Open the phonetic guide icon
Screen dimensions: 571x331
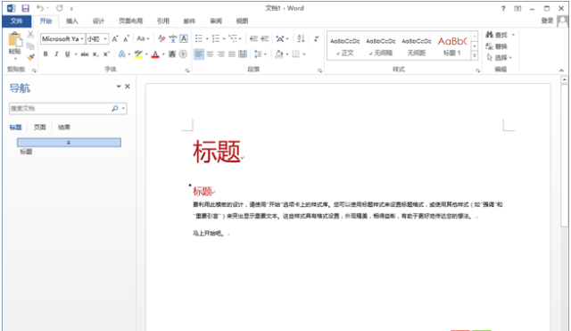click(173, 38)
